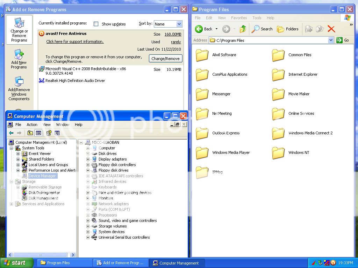This screenshot has width=358, height=268.
Task: Open the Common Files folder
Action: [292, 55]
